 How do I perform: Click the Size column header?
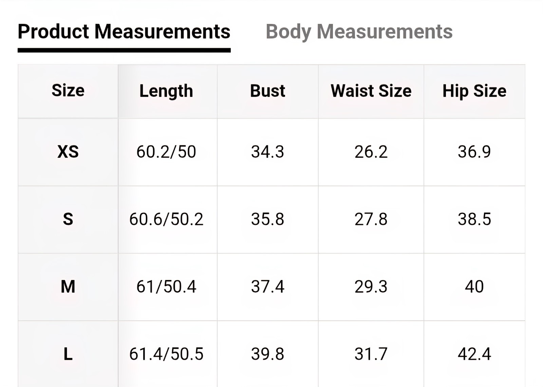pyautogui.click(x=68, y=91)
